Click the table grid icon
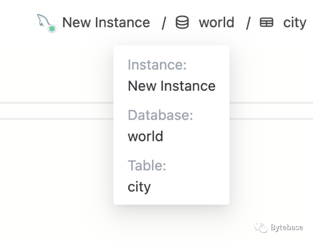Image resolution: width=313 pixels, height=242 pixels. [267, 23]
